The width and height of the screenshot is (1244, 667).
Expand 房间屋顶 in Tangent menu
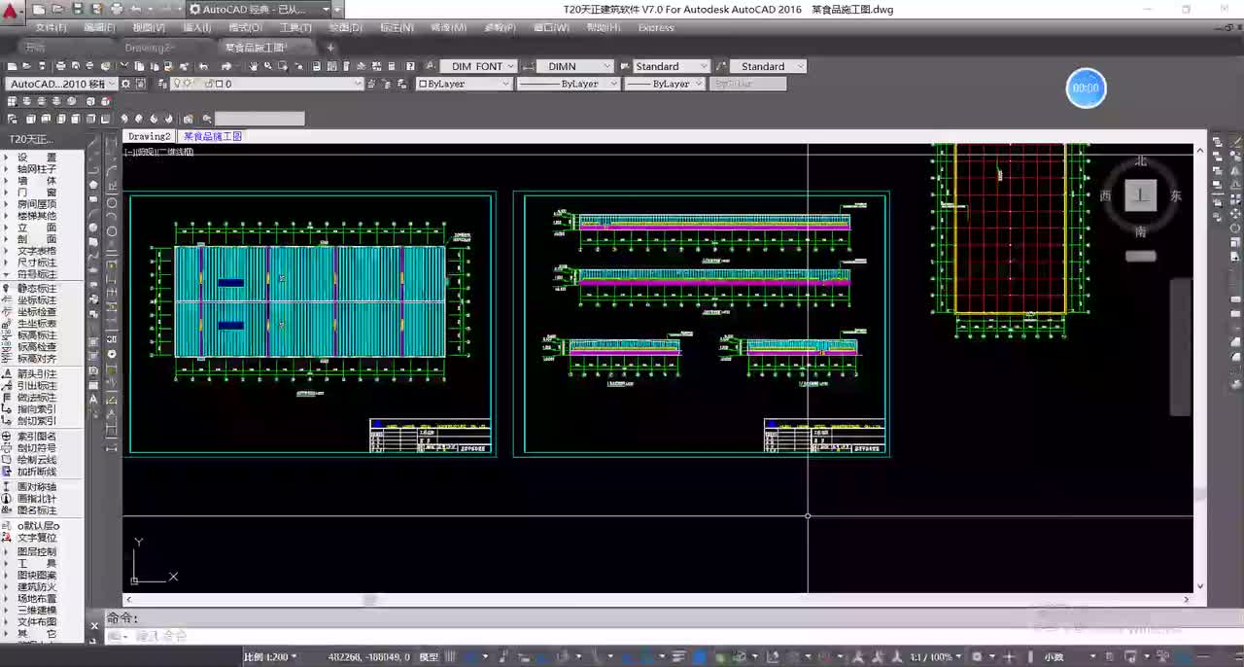(x=37, y=204)
